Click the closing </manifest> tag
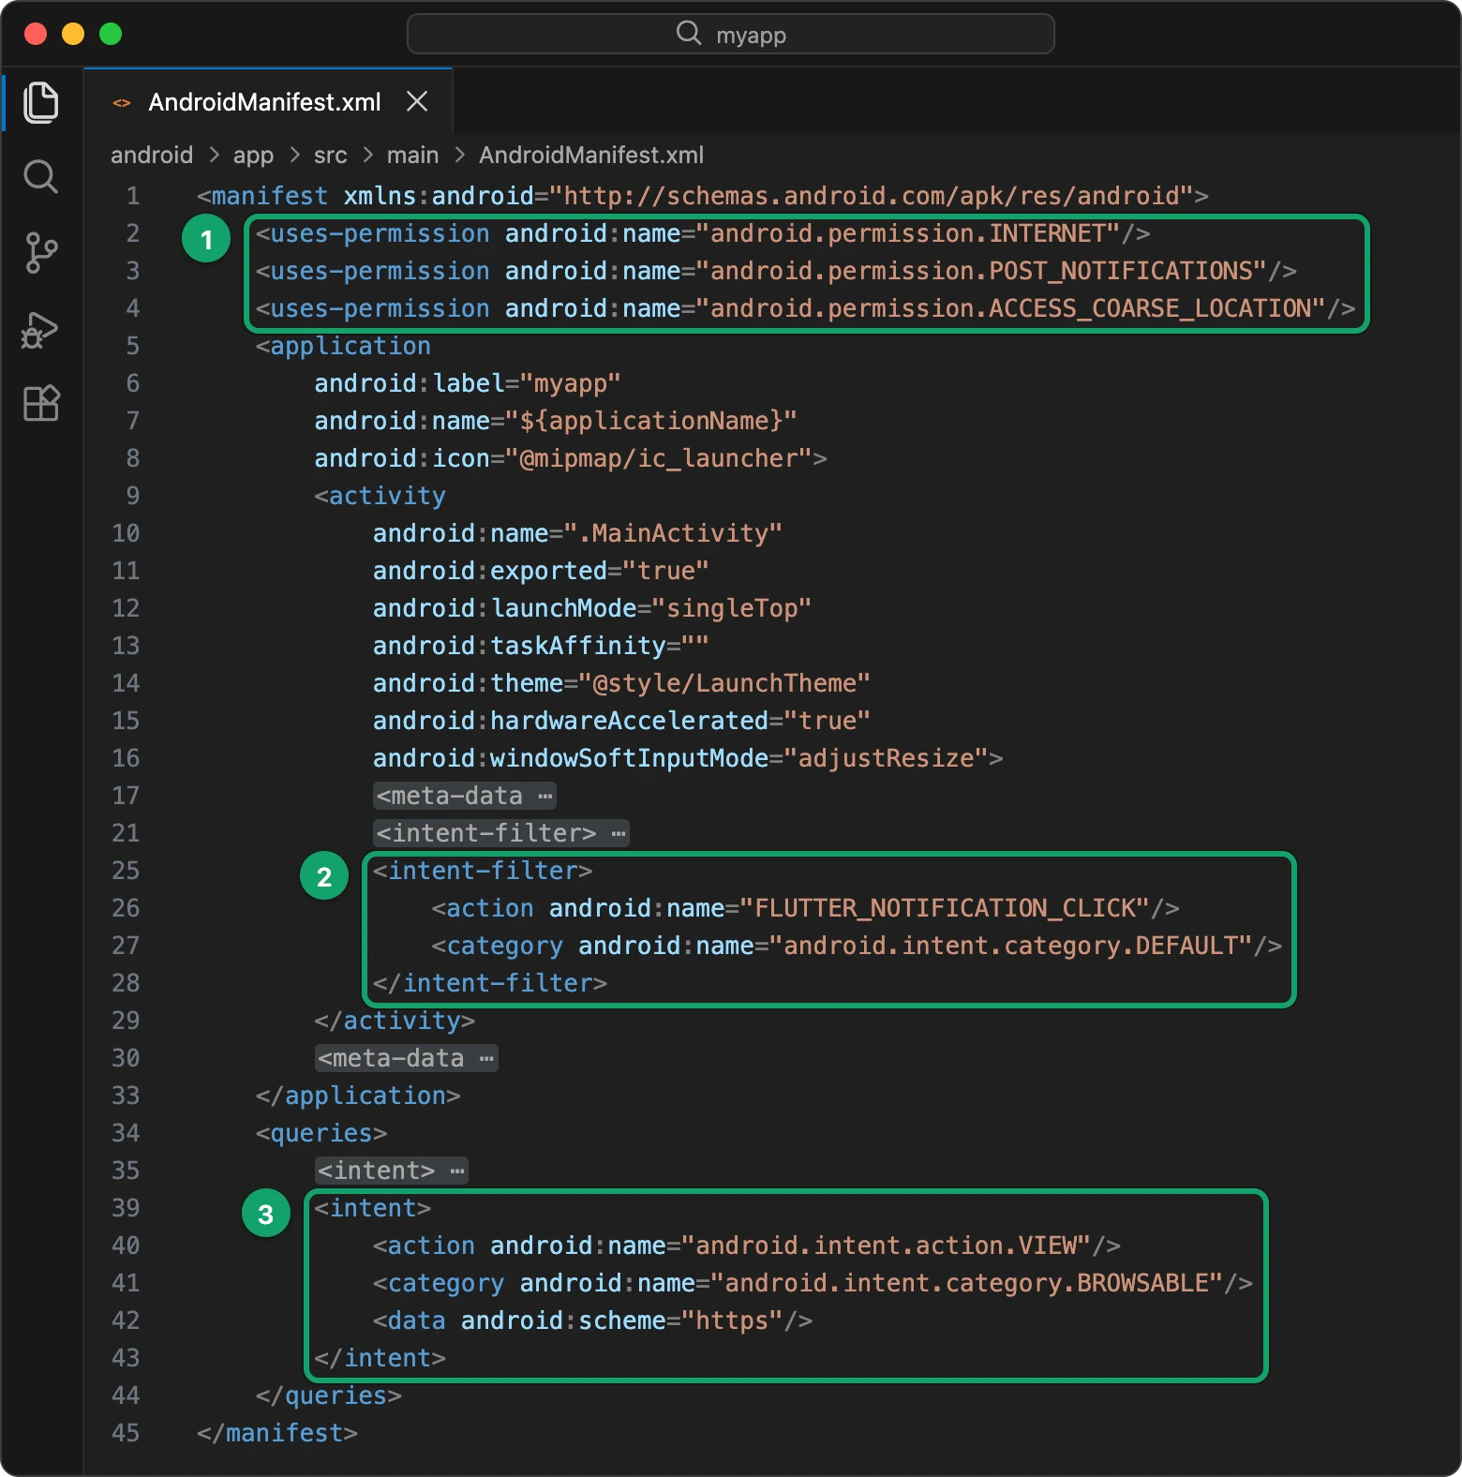Viewport: 1462px width, 1477px height. 277,1433
